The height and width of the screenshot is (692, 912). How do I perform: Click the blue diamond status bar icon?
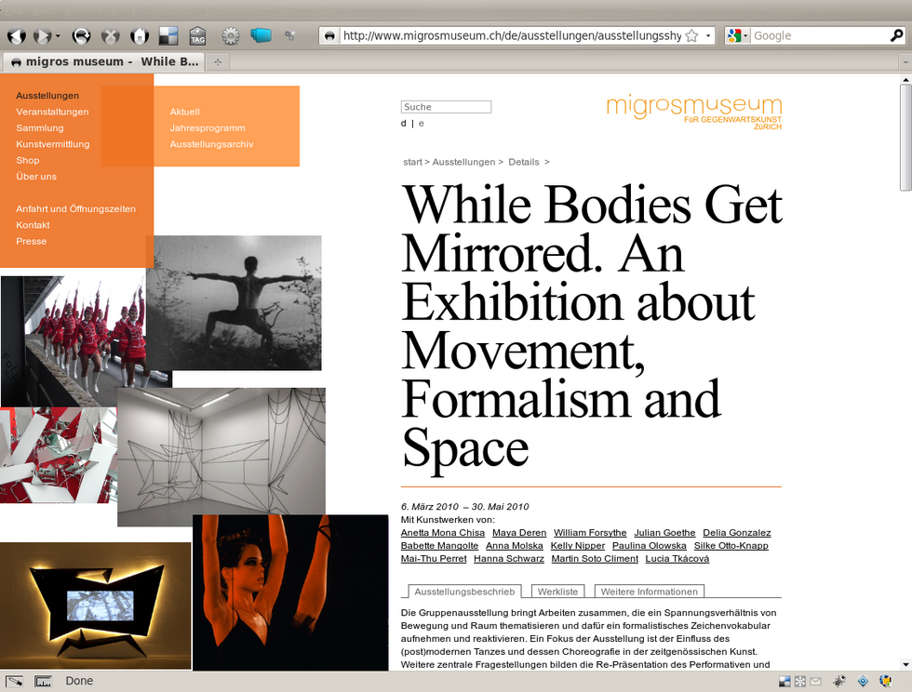pyautogui.click(x=864, y=681)
